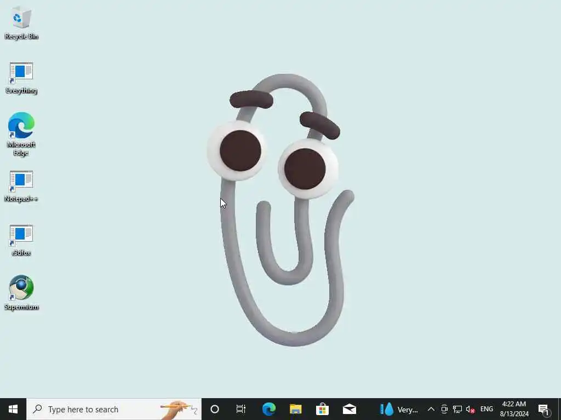
Task: Switch input language via ENG indicator
Action: click(486, 409)
